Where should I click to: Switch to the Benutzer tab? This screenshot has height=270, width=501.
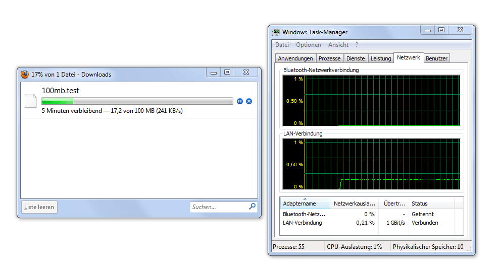point(436,58)
